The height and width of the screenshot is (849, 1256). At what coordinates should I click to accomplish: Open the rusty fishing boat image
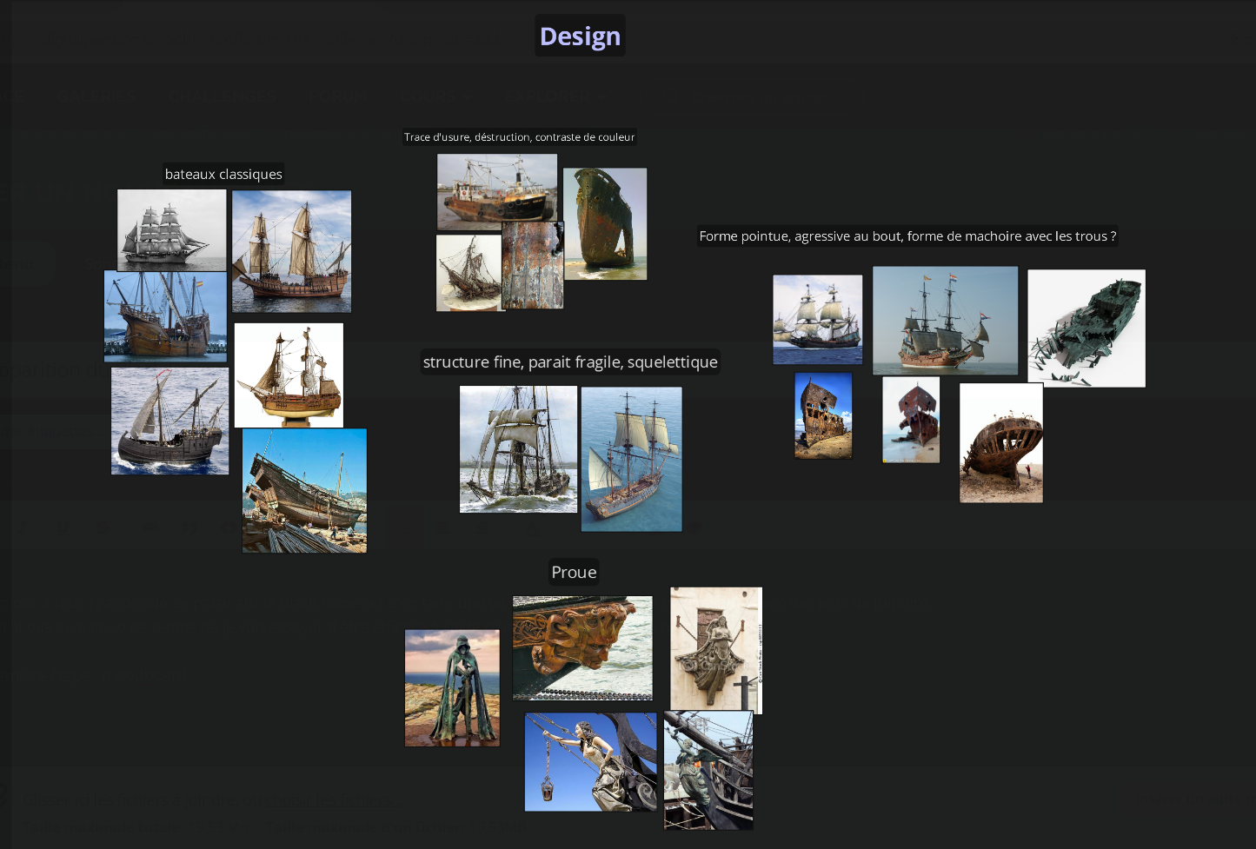click(x=496, y=191)
